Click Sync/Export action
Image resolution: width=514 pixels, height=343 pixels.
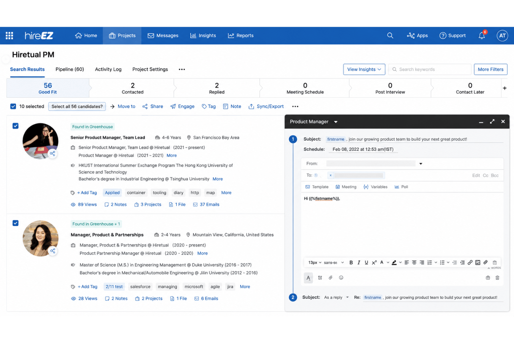(x=266, y=106)
